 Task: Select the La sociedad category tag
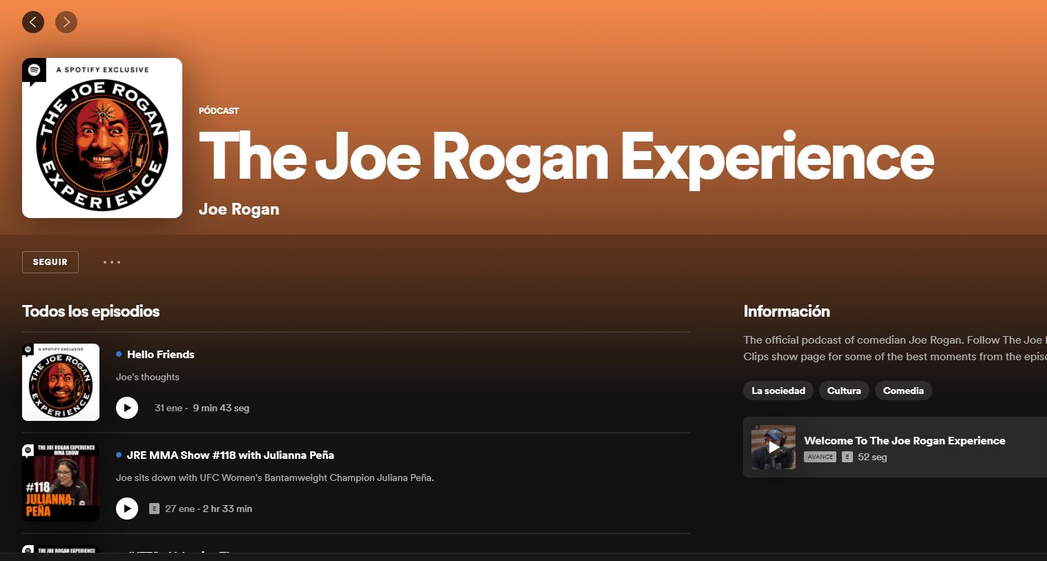coord(778,391)
